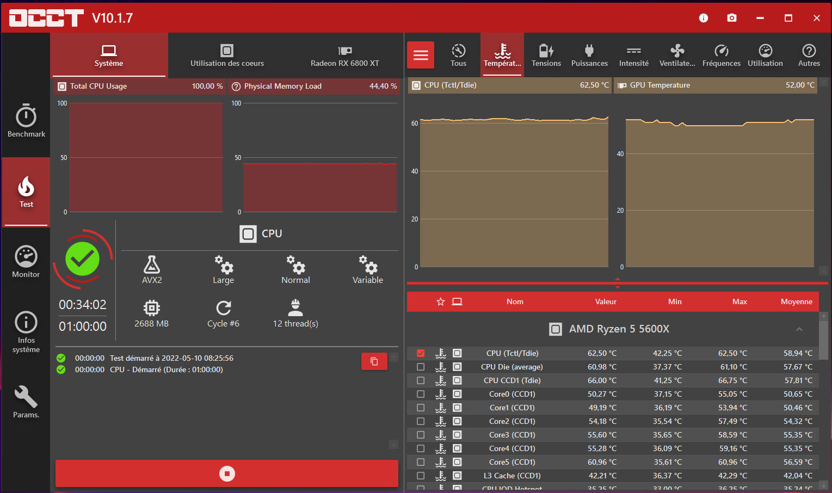
Task: Show the Utilisation sensors tab
Action: click(766, 55)
